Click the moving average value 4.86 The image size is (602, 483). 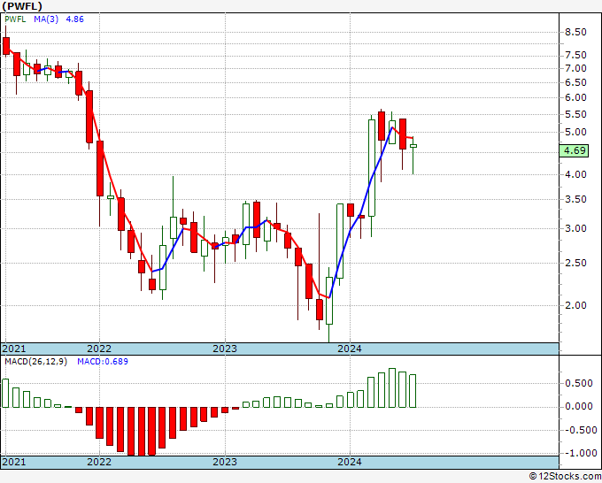[x=74, y=19]
